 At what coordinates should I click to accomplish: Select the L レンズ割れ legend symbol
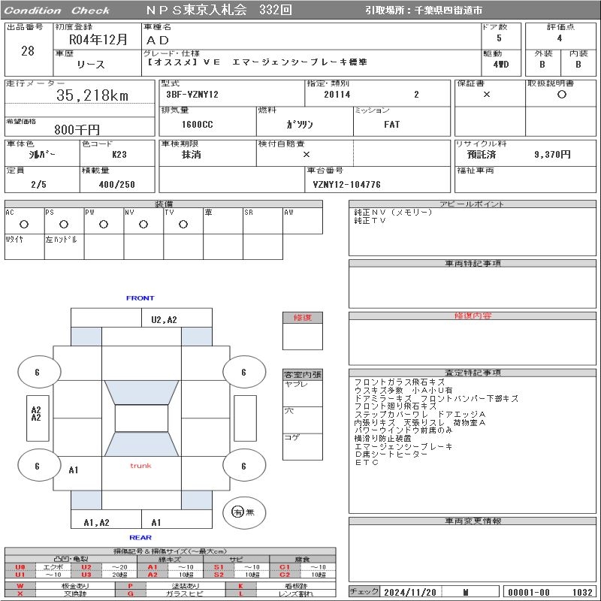click(x=241, y=593)
